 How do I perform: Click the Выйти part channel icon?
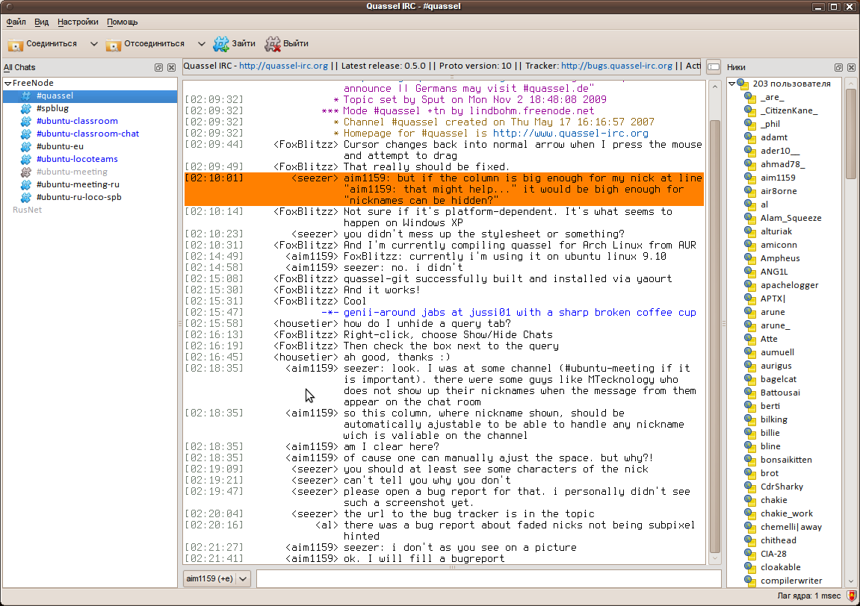click(x=273, y=44)
